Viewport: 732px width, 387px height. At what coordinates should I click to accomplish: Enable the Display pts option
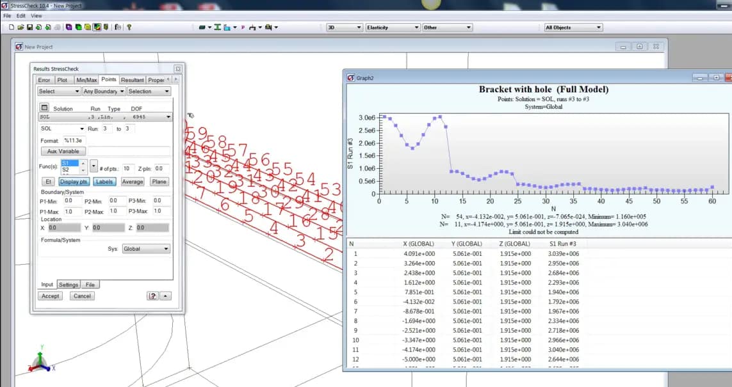tap(74, 182)
